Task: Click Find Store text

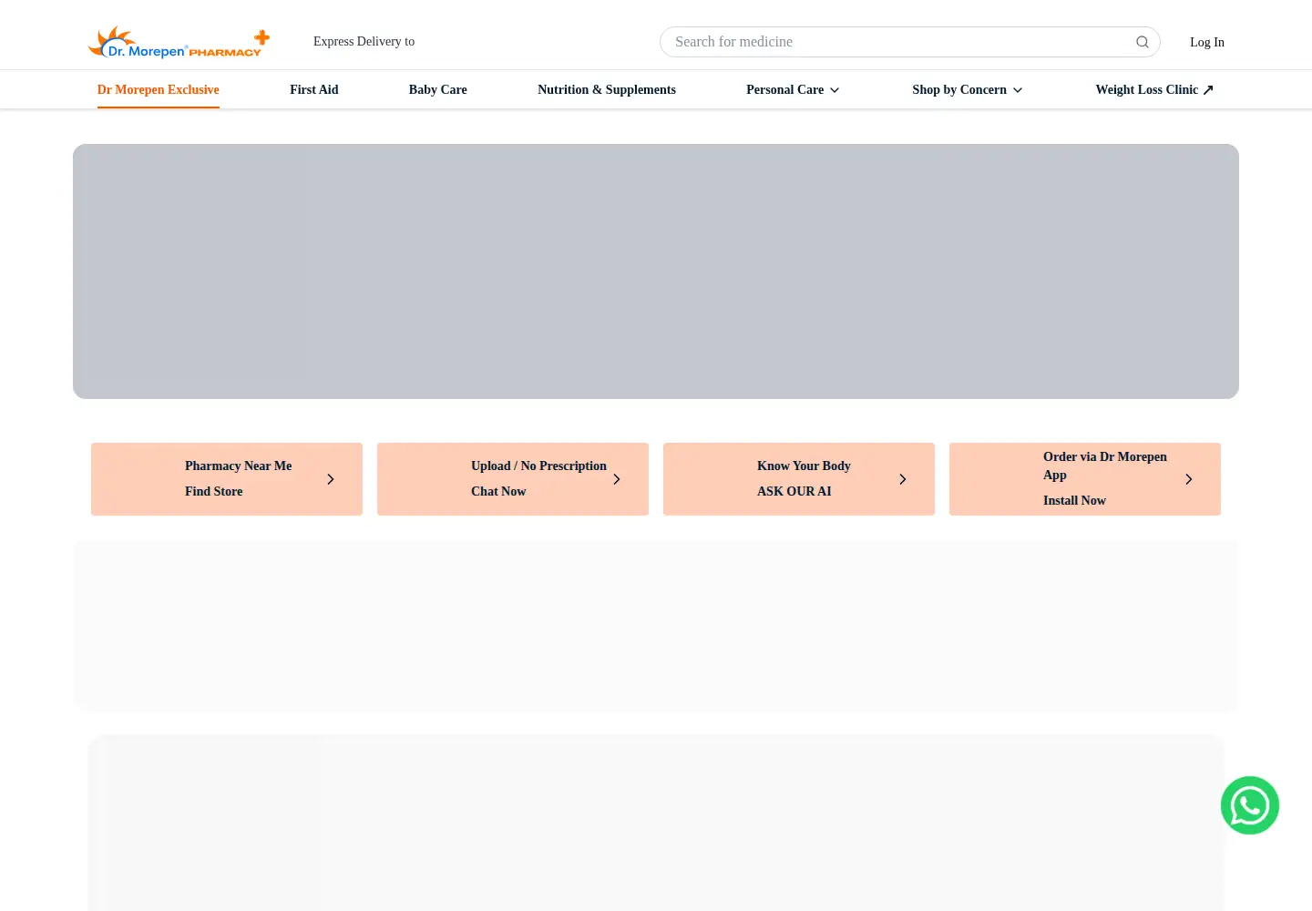Action: click(x=214, y=491)
